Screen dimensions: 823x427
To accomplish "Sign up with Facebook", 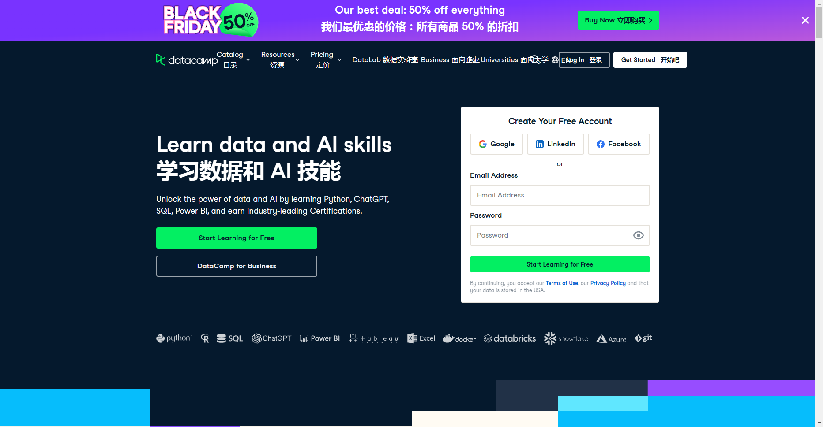I will point(619,144).
